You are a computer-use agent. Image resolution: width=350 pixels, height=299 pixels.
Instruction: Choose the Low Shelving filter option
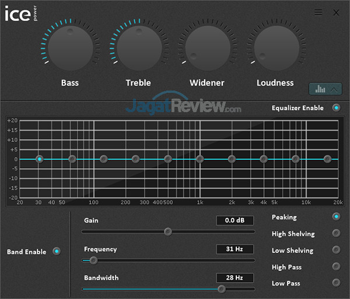coord(336,250)
